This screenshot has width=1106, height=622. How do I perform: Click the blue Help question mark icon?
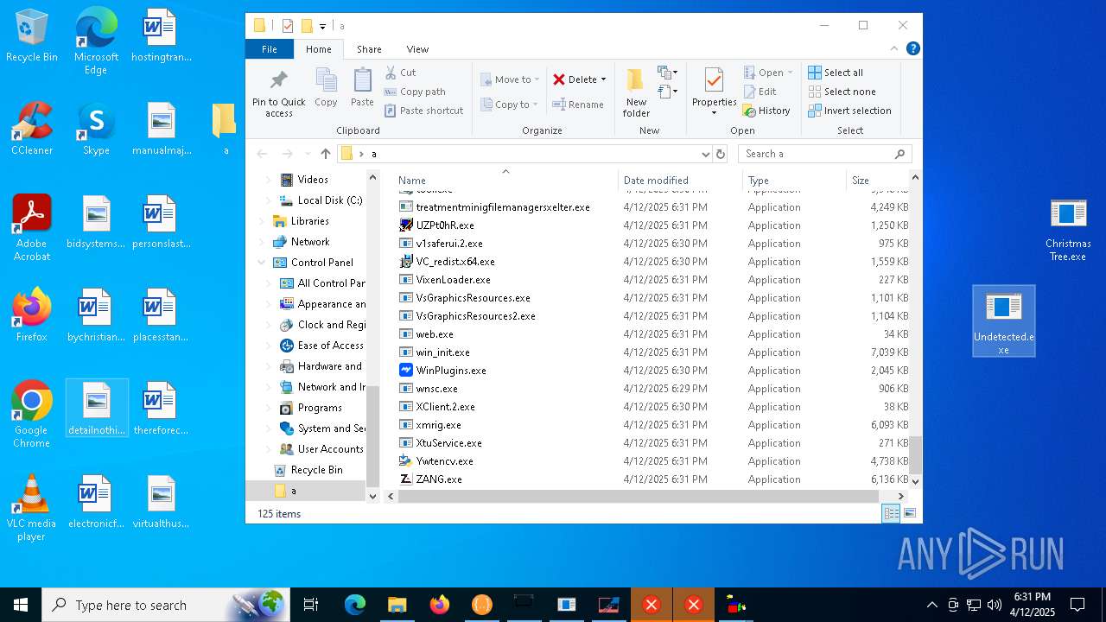(x=912, y=49)
